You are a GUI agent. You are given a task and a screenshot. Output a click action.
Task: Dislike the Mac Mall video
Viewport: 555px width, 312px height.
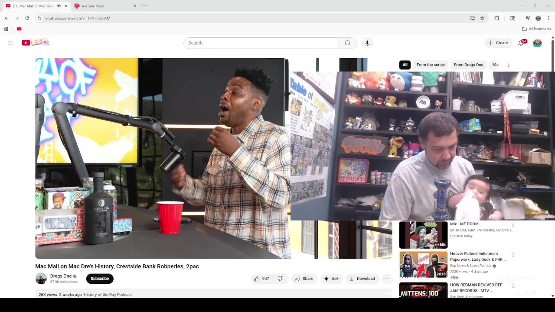[281, 279]
